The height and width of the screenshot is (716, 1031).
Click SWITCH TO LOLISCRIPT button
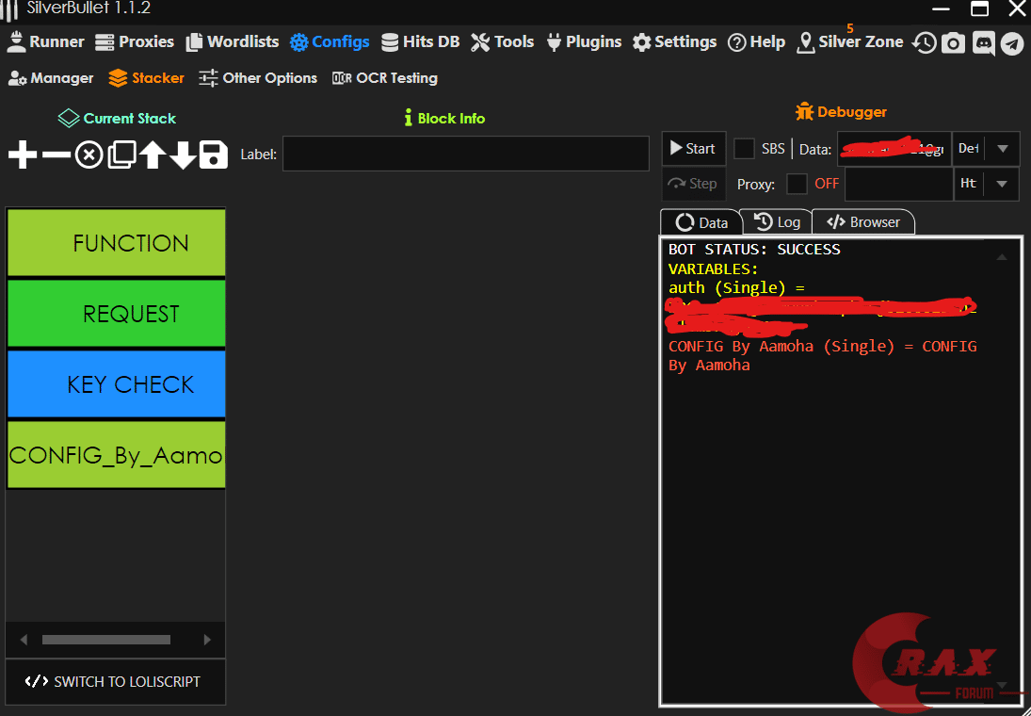tap(115, 682)
